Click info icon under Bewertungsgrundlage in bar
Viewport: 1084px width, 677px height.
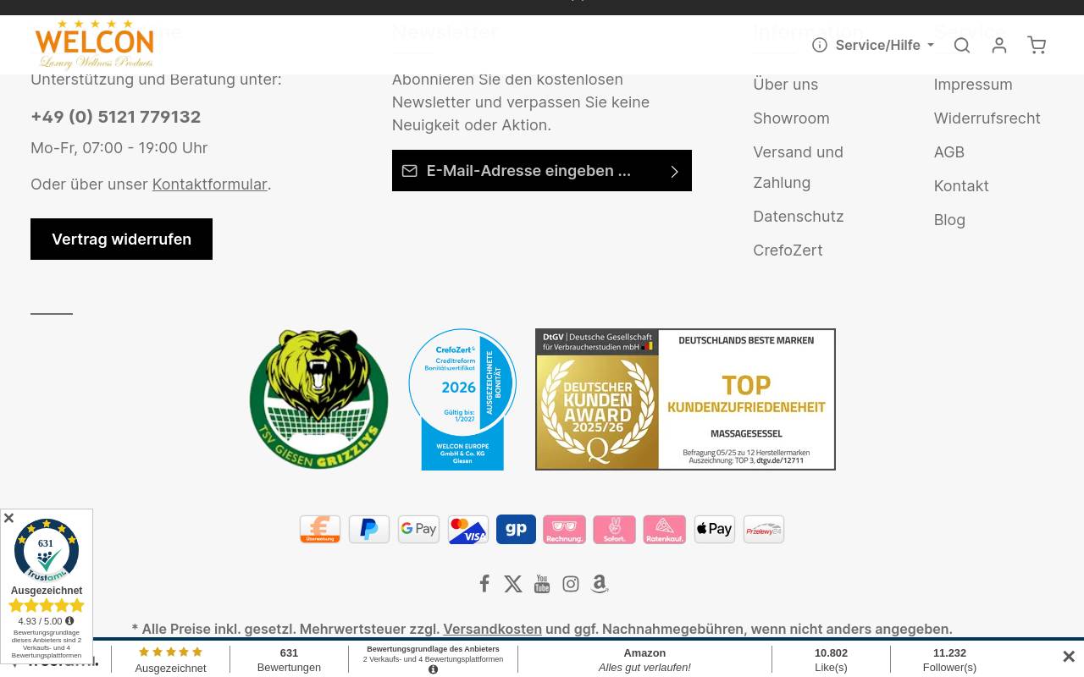[x=433, y=669]
